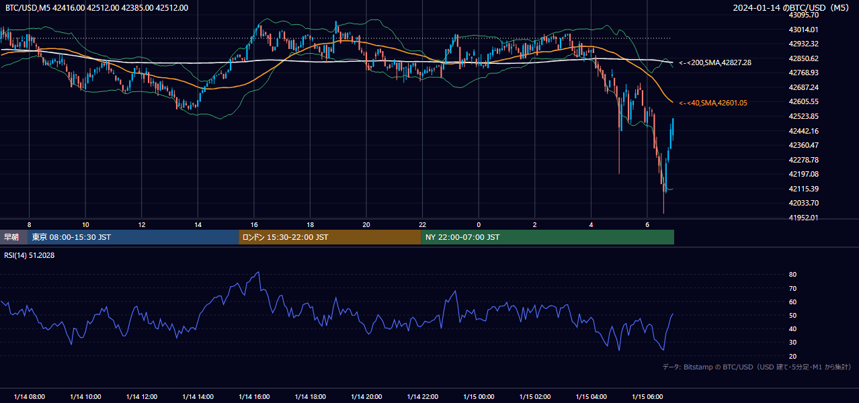Screen dimensions: 859x403
Task: Click hour label 16 under the candlestick chart
Action: click(254, 224)
